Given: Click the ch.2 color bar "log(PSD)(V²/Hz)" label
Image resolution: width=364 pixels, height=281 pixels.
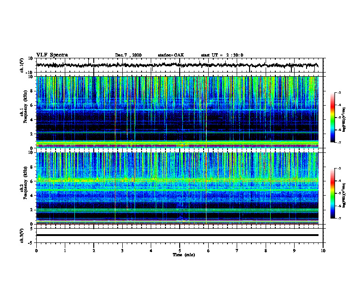Looking at the screenshot, I should click(x=344, y=195).
